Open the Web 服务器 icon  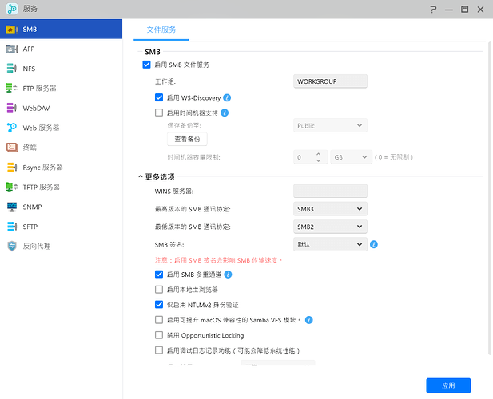pos(12,128)
